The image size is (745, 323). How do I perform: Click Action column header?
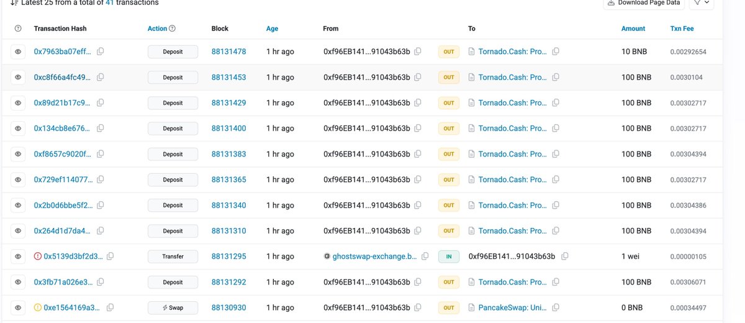157,29
